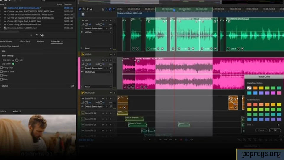
Task: Toggle the snapping magnet icon in the toolbar
Action: (110, 9)
